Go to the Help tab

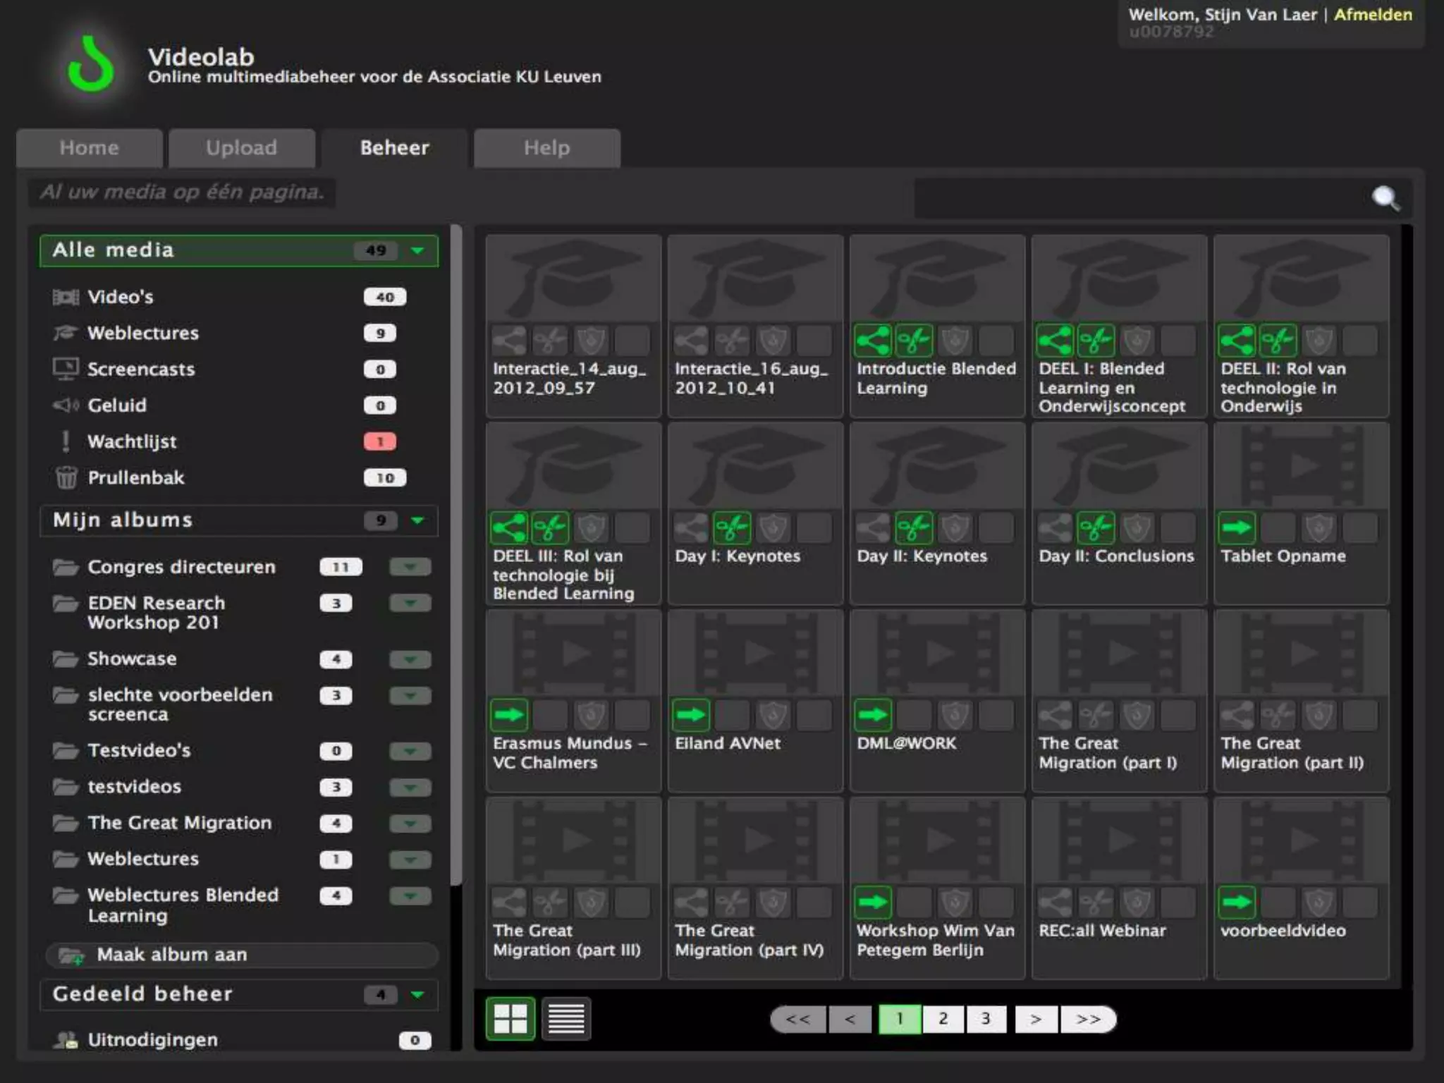point(546,148)
